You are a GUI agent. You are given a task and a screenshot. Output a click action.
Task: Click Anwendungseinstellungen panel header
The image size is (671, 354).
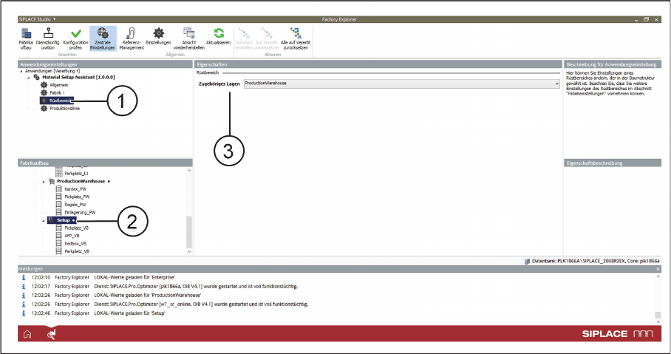[105, 64]
